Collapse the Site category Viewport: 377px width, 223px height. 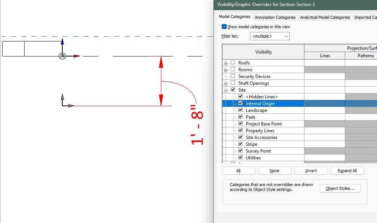click(x=226, y=90)
